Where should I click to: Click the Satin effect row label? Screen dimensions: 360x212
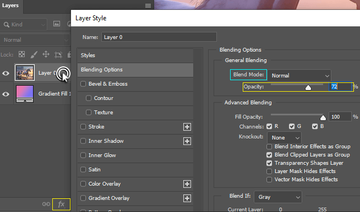click(x=94, y=169)
